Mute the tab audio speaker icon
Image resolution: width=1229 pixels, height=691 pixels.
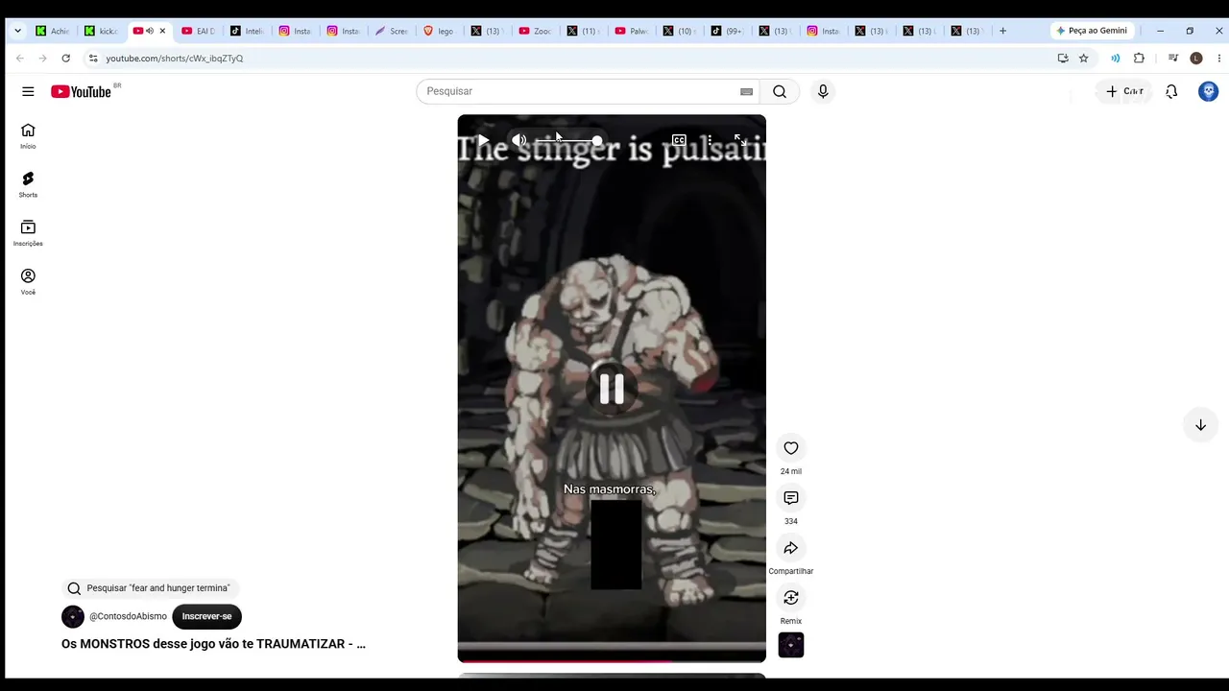click(x=150, y=31)
